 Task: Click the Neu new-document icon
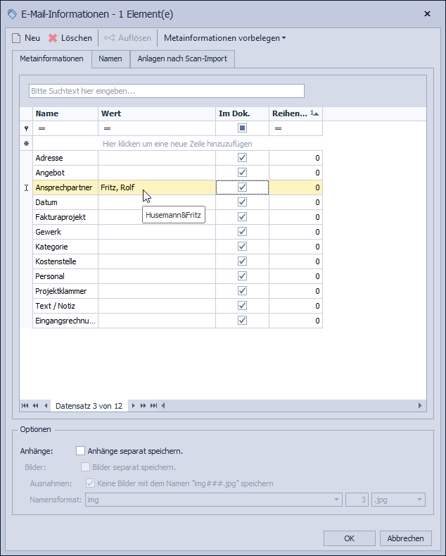(16, 38)
